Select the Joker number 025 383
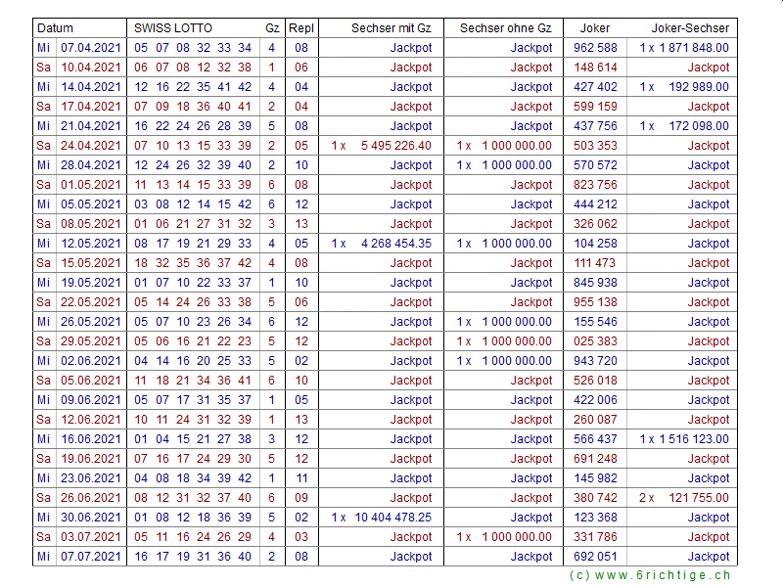The image size is (783, 587). point(595,341)
